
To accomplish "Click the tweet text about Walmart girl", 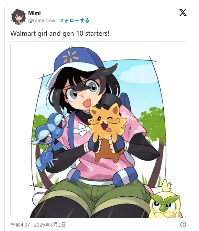I will pyautogui.click(x=60, y=33).
